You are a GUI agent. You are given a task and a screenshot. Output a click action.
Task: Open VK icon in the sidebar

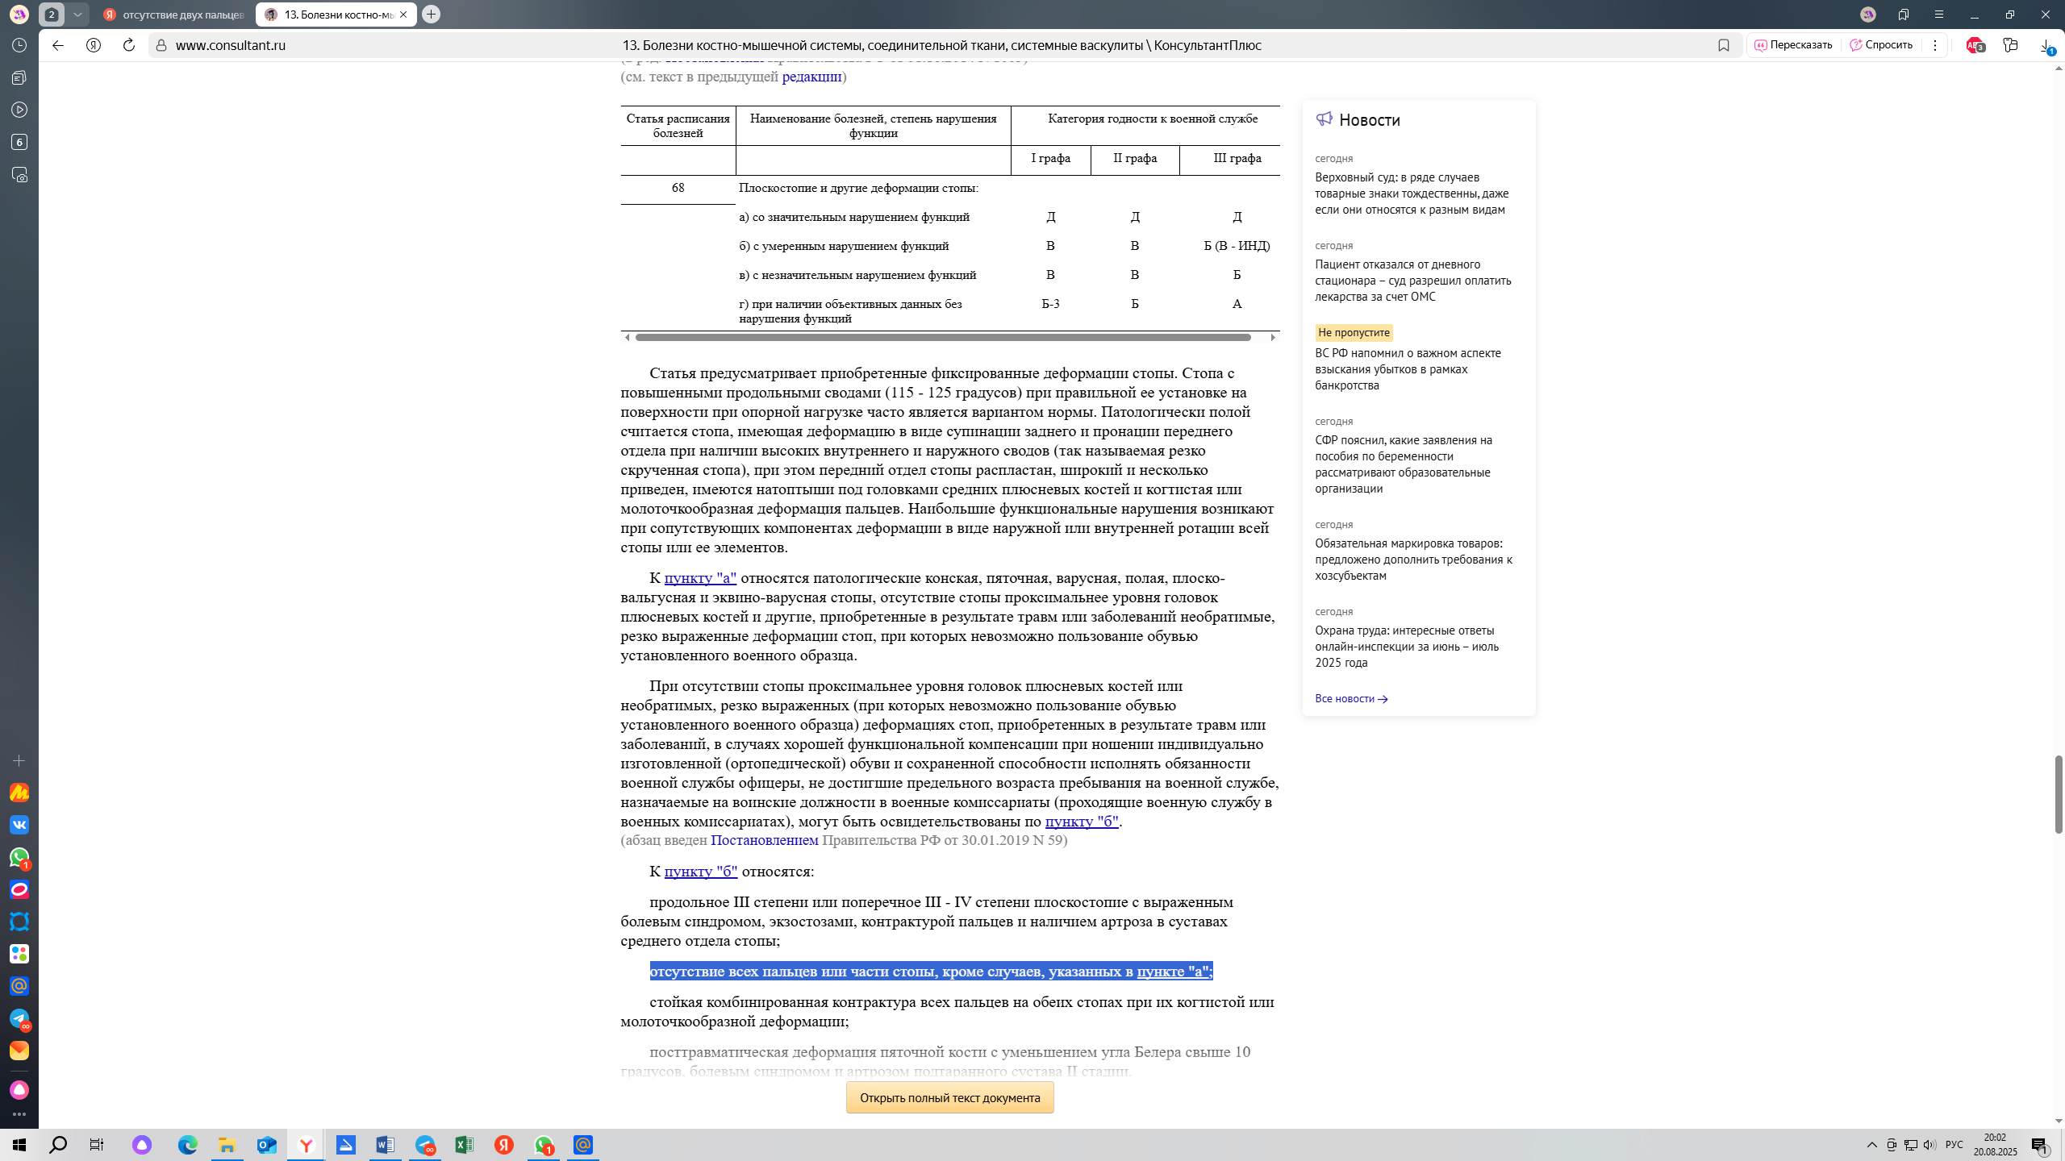pos(19,825)
